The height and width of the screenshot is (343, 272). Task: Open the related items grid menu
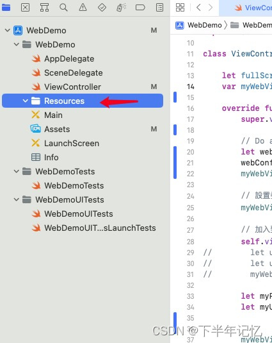[x=180, y=8]
